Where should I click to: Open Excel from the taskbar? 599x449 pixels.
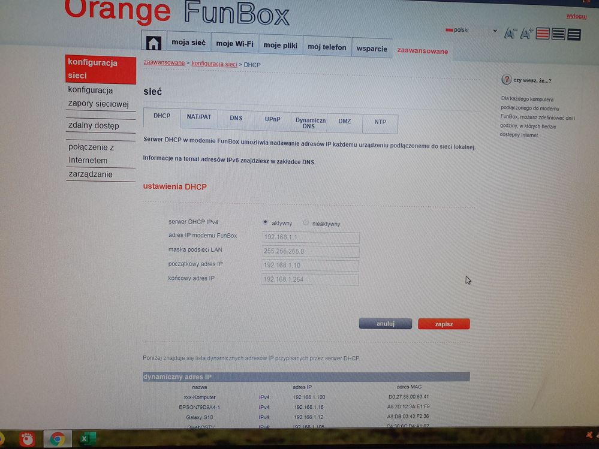point(87,438)
